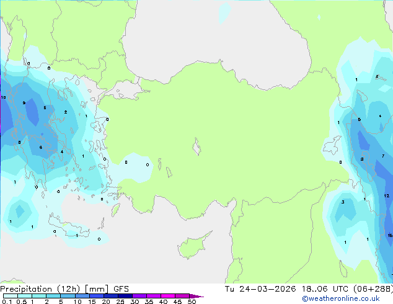Click the 45–50 mm legend swatch
Viewport: 393px width, 304px height.
[x=182, y=296]
